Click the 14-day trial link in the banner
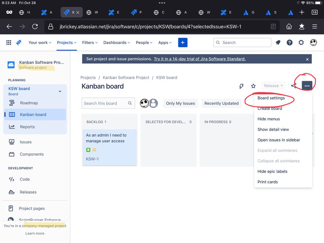This screenshot has width=324, height=243. coord(199,59)
